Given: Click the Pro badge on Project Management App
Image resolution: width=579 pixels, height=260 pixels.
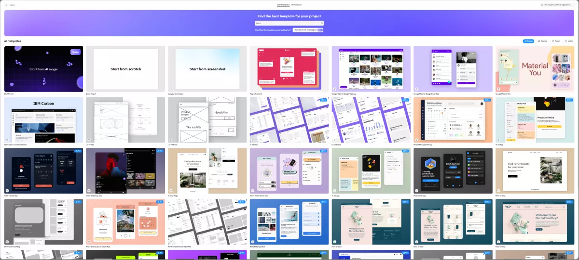Looking at the screenshot, I should (487, 100).
